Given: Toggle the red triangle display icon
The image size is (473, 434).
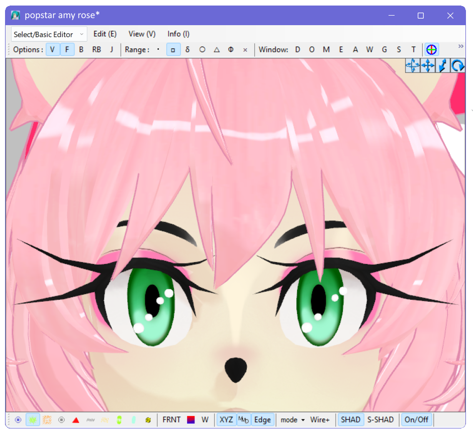Looking at the screenshot, I should tap(76, 420).
